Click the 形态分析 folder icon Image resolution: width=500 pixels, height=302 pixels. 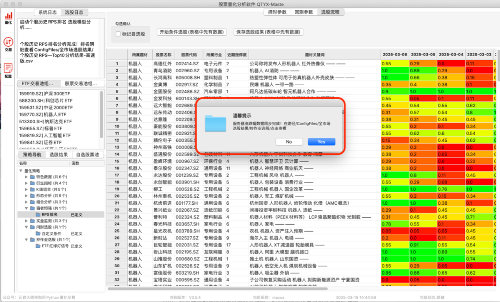tap(32, 195)
